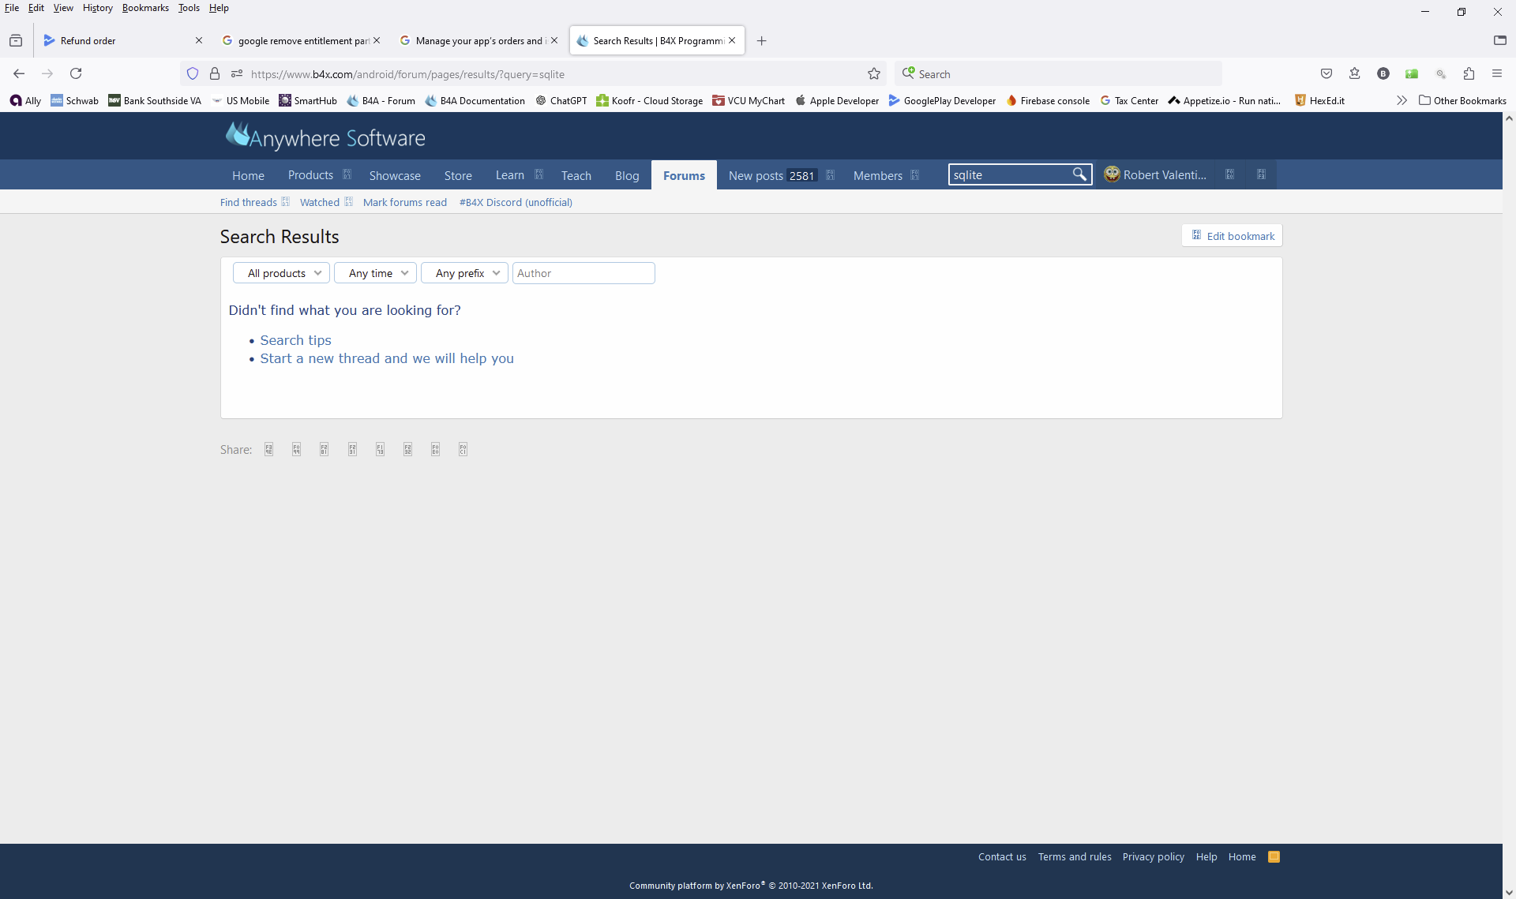Expand the All products dropdown
The height and width of the screenshot is (899, 1516).
[x=281, y=273]
